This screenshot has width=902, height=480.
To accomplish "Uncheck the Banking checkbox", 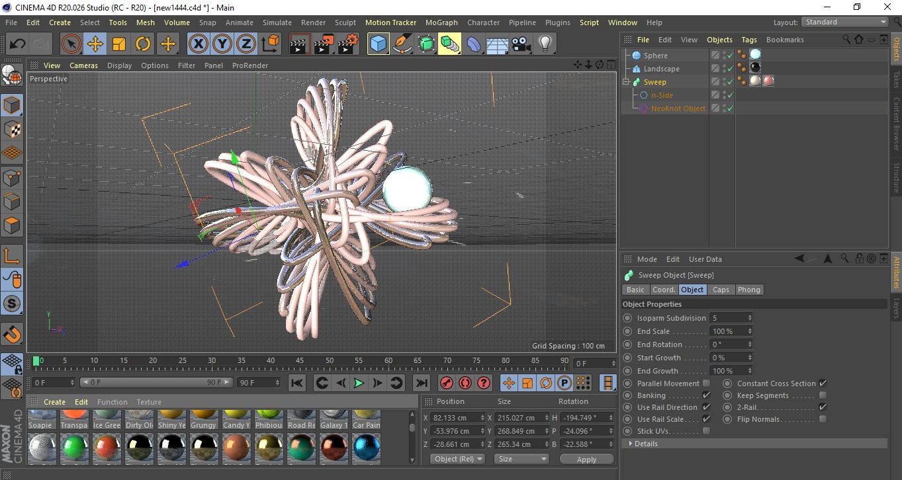I will coord(706,395).
